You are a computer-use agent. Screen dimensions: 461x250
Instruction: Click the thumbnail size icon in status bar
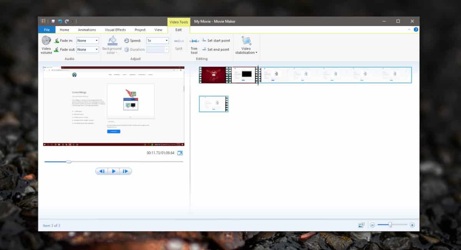pyautogui.click(x=361, y=225)
